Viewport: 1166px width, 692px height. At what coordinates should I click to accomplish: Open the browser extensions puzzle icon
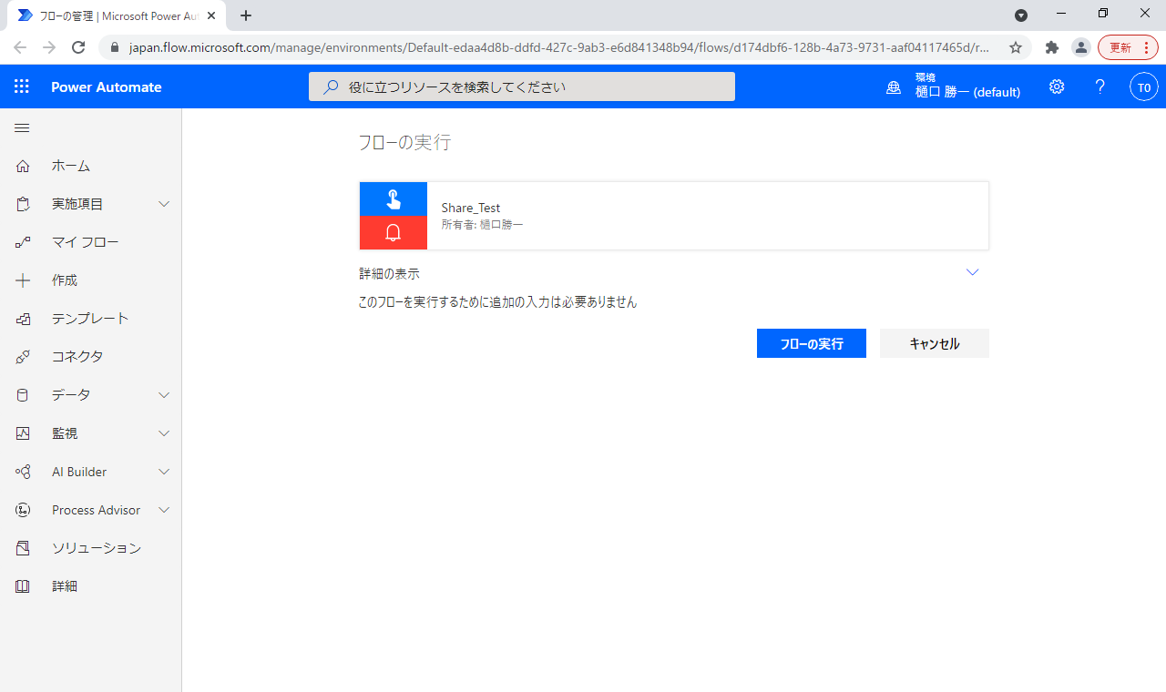[1052, 47]
